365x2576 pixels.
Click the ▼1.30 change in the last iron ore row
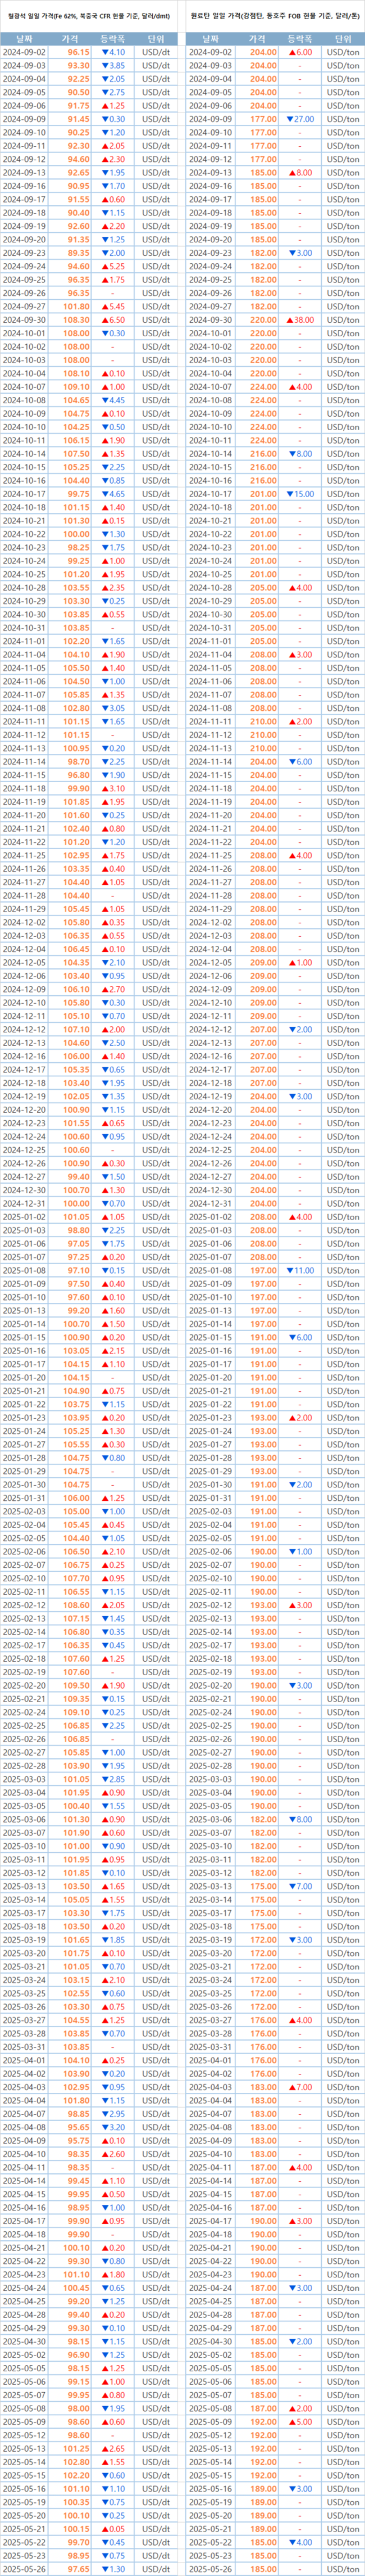pyautogui.click(x=113, y=2568)
